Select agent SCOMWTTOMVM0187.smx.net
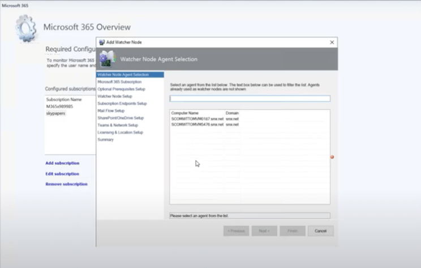Viewport: 421px width, 268px height. coord(197,119)
